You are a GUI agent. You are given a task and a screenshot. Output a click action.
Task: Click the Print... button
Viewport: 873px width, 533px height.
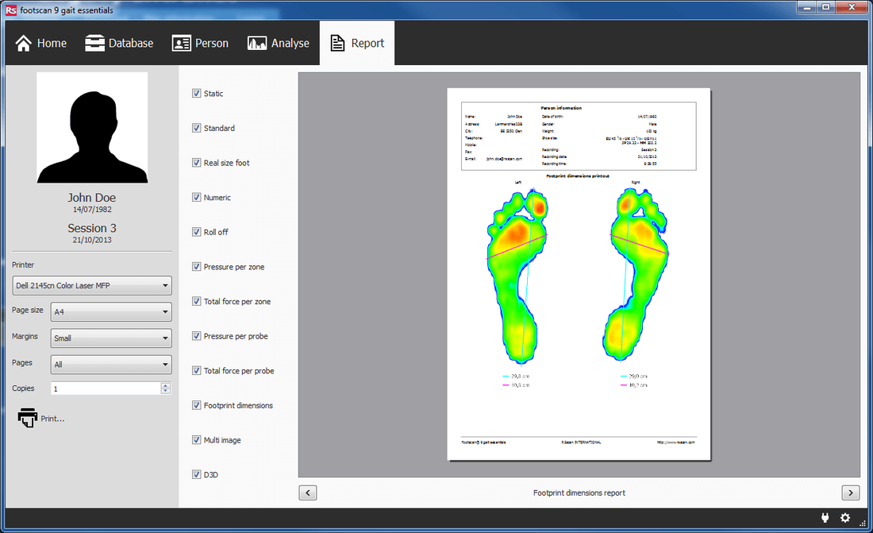(x=42, y=418)
